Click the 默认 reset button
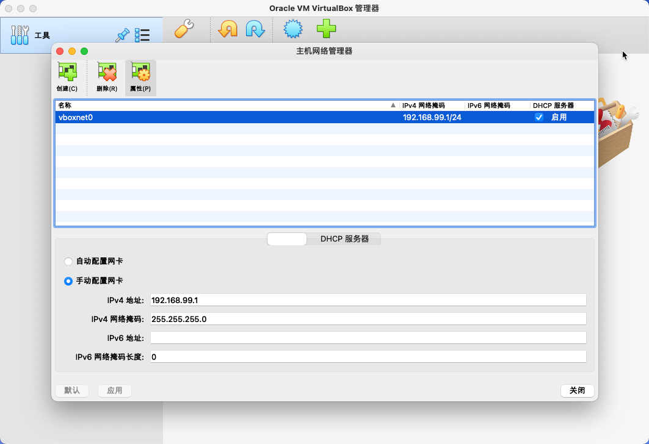Image resolution: width=649 pixels, height=444 pixels. [x=72, y=391]
